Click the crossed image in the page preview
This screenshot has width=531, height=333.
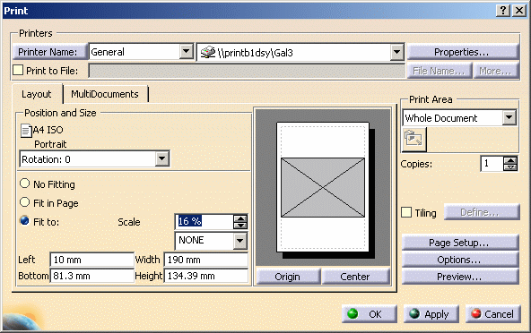[x=323, y=187]
